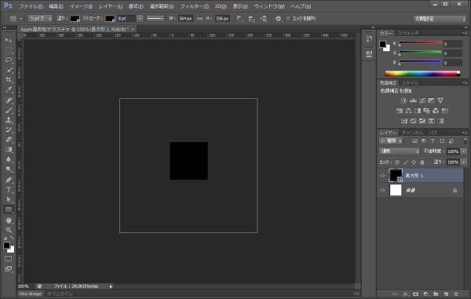The width and height of the screenshot is (471, 299).
Task: Select the Hand tool
Action: (x=9, y=221)
